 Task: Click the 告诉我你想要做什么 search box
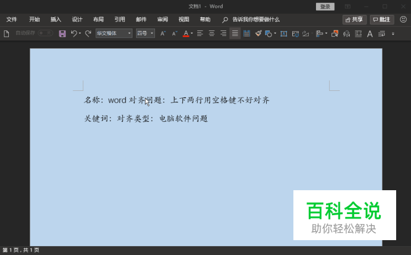click(256, 20)
